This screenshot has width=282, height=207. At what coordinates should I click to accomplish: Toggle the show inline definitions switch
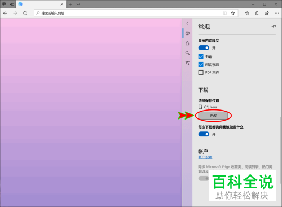(204, 48)
